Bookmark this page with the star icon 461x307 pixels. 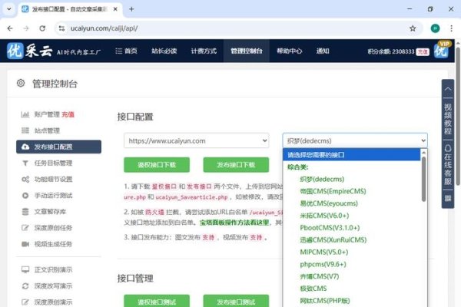413,28
